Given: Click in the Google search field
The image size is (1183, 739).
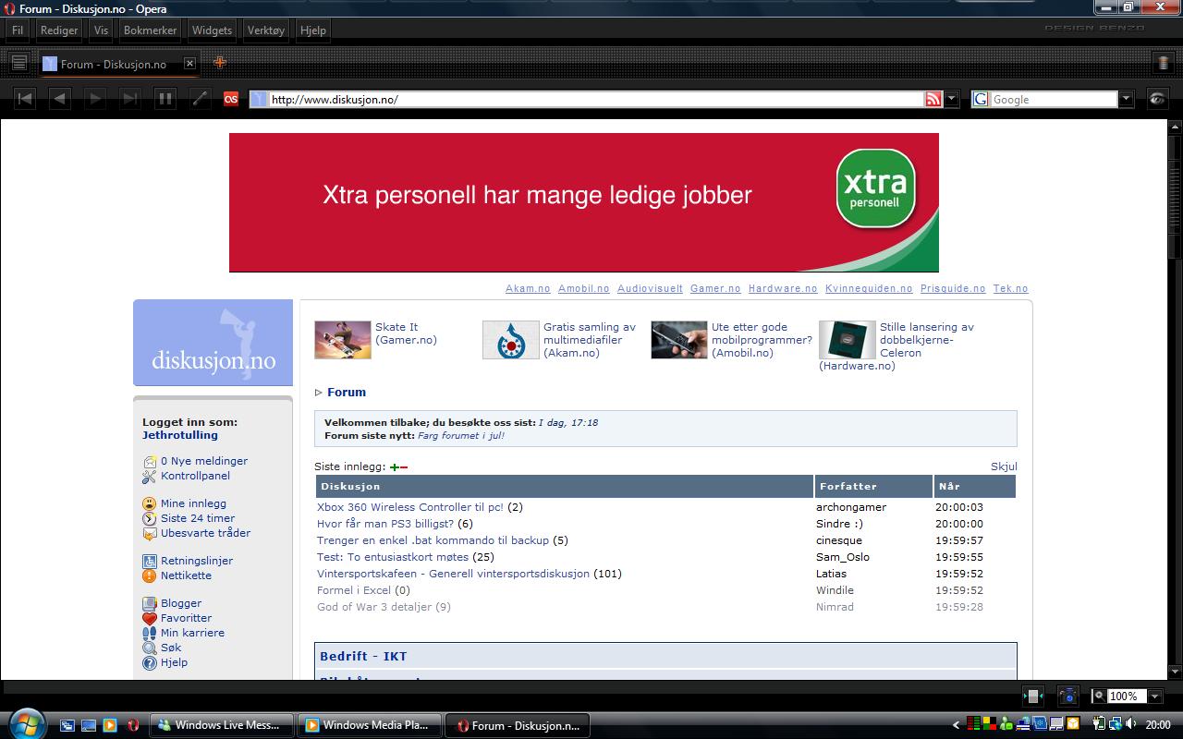Looking at the screenshot, I should (1054, 99).
